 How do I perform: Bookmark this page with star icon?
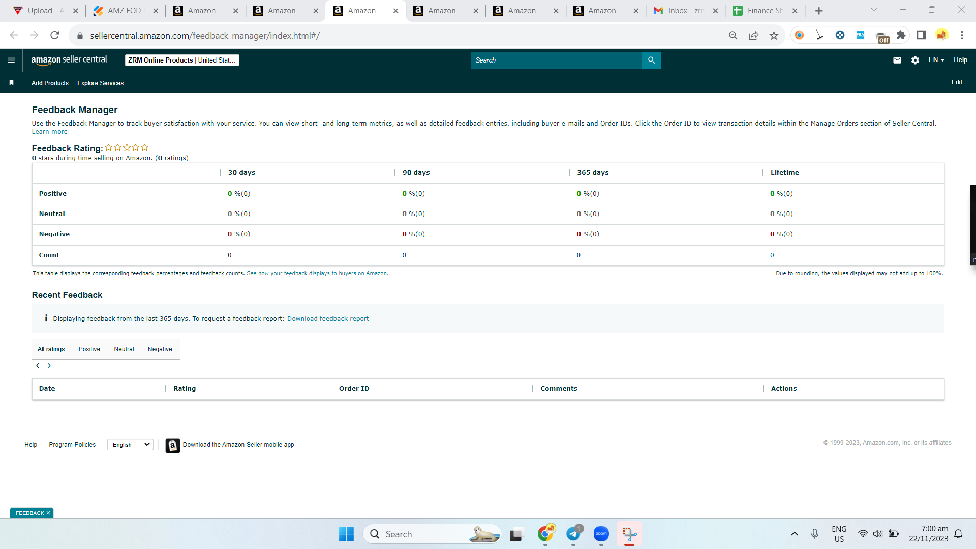pos(774,35)
